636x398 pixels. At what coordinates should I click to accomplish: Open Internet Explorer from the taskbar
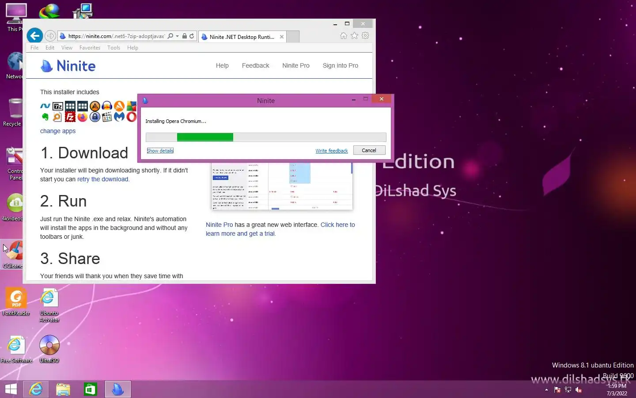pyautogui.click(x=36, y=389)
